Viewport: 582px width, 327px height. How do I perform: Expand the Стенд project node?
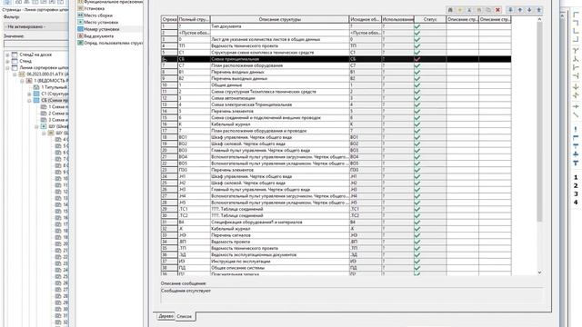coord(7,61)
